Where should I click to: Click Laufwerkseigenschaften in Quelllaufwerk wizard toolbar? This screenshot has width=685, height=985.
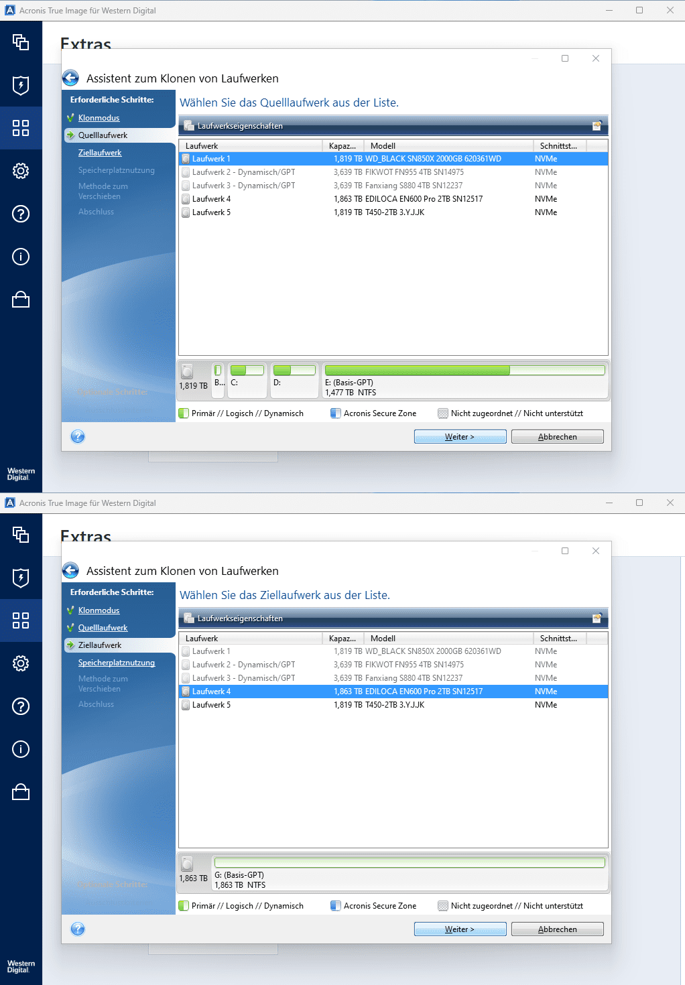point(234,126)
